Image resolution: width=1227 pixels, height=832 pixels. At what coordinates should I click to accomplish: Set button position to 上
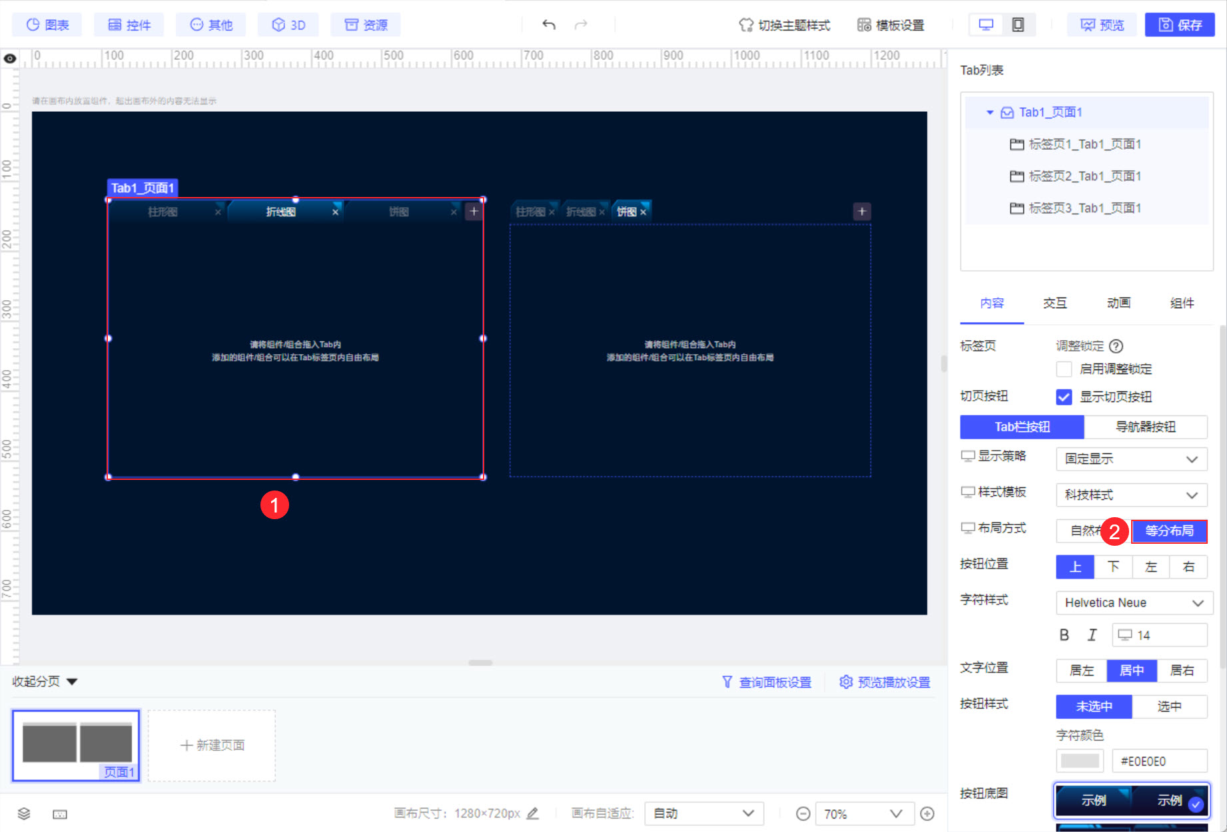1075,566
